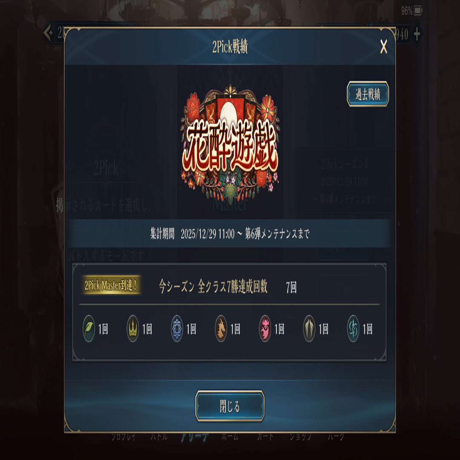Click the battery indicator in the status bar
The height and width of the screenshot is (460, 460).
point(418,11)
